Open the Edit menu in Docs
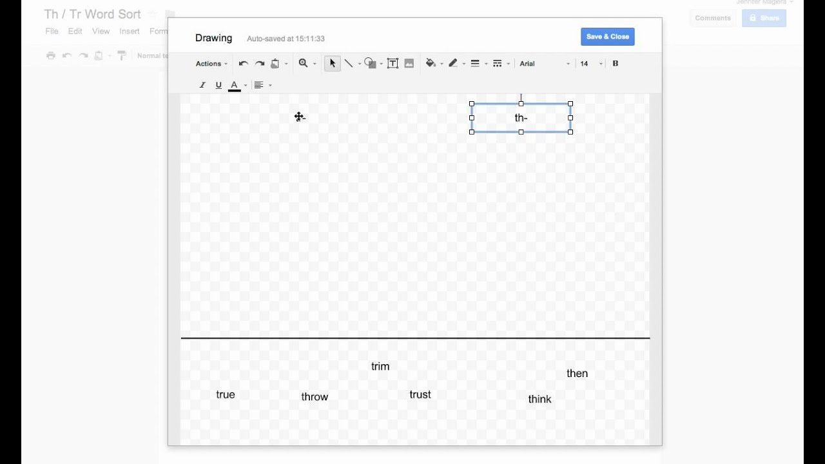Screen dimensions: 825x464 (x=75, y=31)
